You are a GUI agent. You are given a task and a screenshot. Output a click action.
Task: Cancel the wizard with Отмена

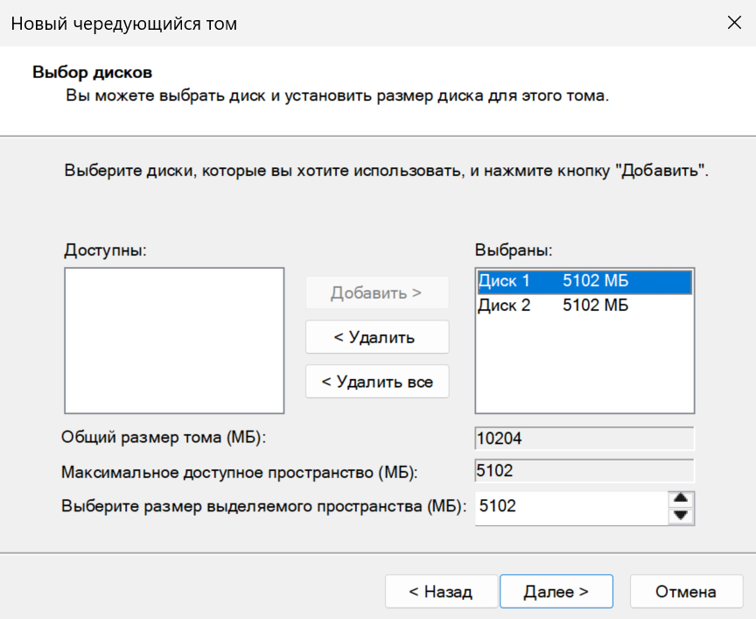(x=686, y=592)
